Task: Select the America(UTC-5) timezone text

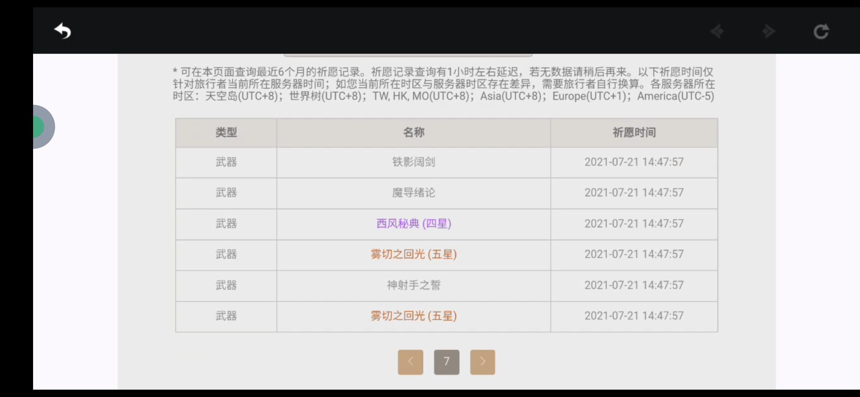Action: [676, 96]
